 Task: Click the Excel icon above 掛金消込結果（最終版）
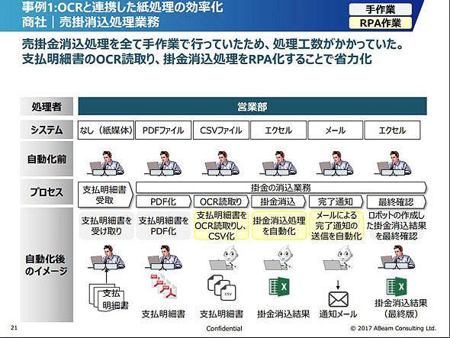[397, 287]
